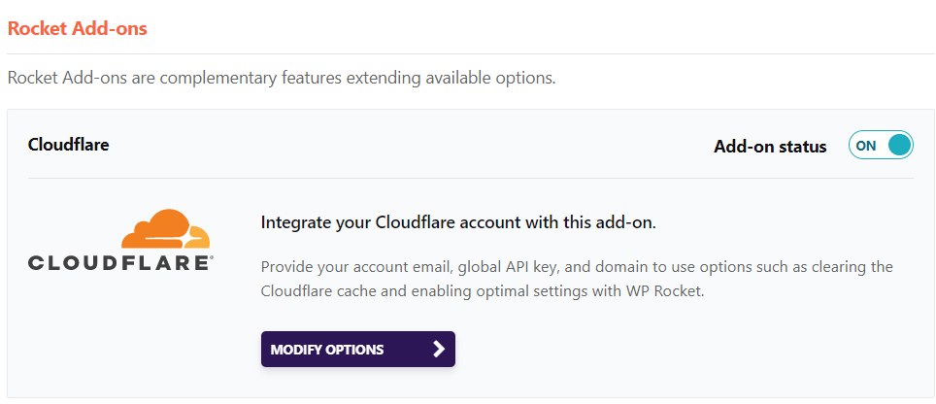Click the 'Integrate your Cloudflare account' heading
Viewport: 936px width, 404px height.
458,222
